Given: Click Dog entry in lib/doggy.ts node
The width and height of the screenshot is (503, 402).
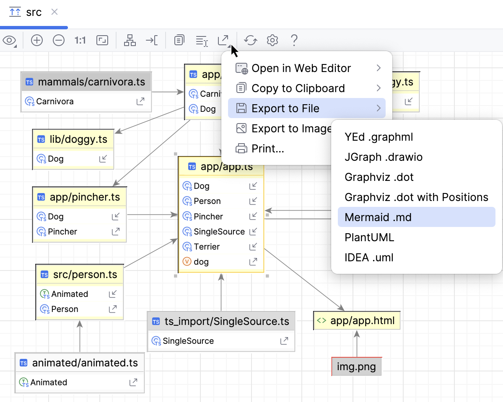Looking at the screenshot, I should tap(56, 159).
